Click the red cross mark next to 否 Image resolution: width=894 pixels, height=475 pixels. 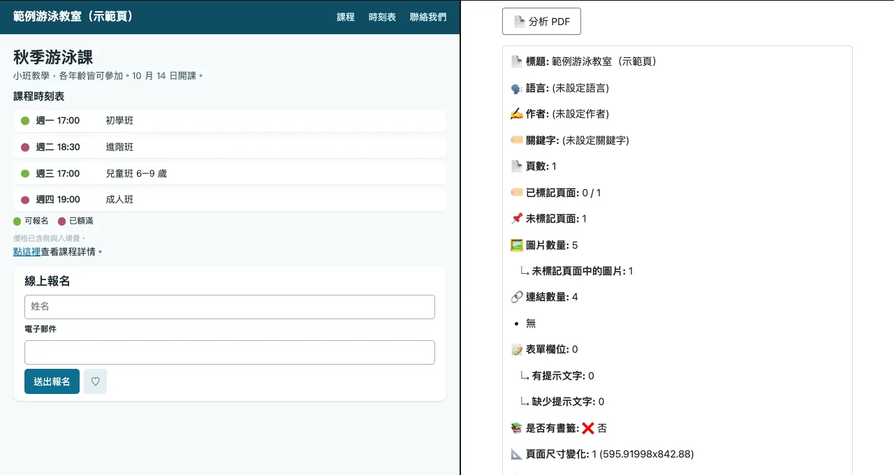[x=588, y=428]
